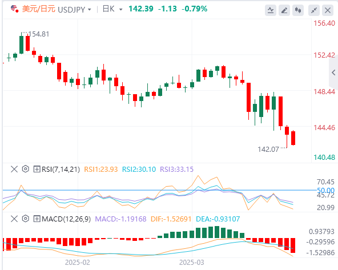Image resolution: width=338 pixels, height=270 pixels.
Task: Expand the RSI panel with plus icon
Action: click(37, 169)
